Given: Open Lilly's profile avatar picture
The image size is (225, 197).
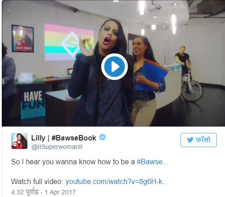Looking at the screenshot, I should (19, 141).
